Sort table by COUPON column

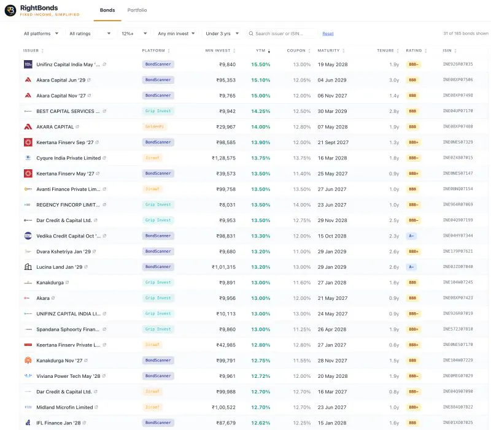[298, 51]
